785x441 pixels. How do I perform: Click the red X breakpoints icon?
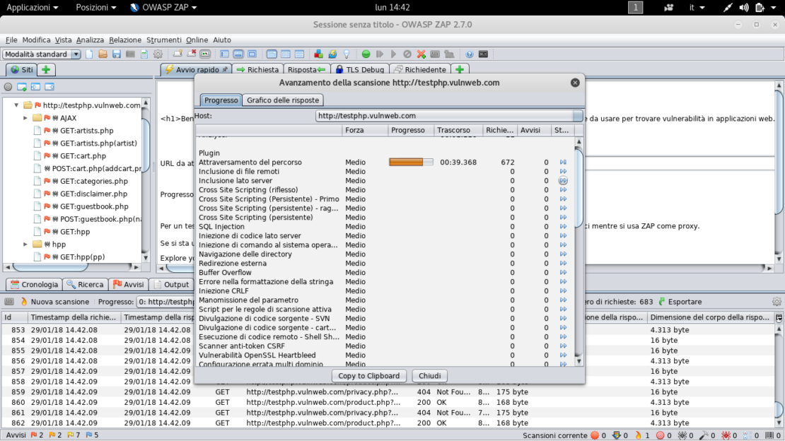click(421, 54)
